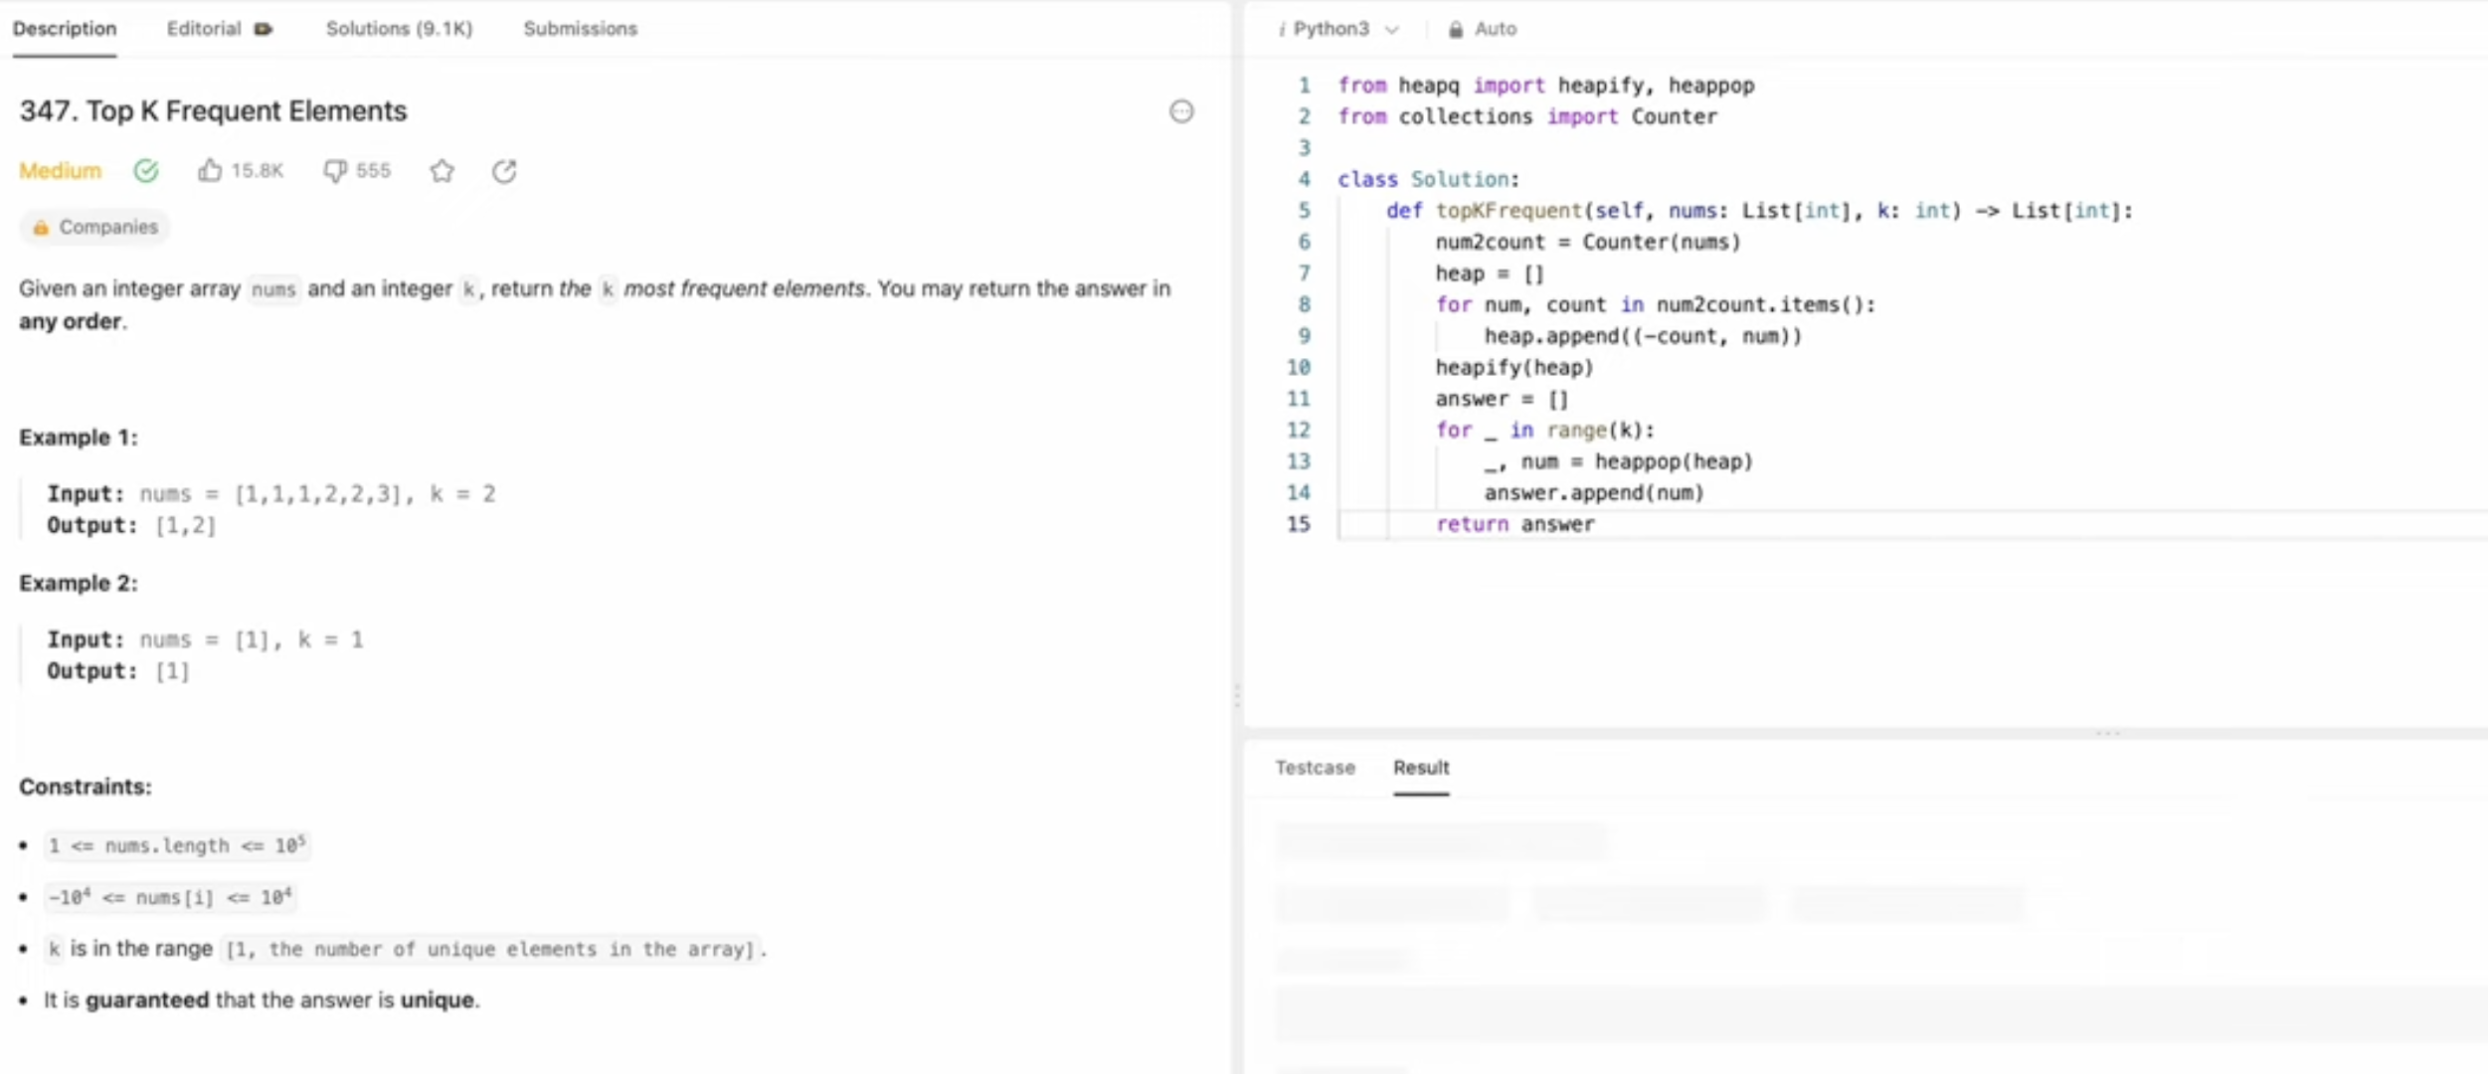Star this problem as favorite

click(443, 171)
